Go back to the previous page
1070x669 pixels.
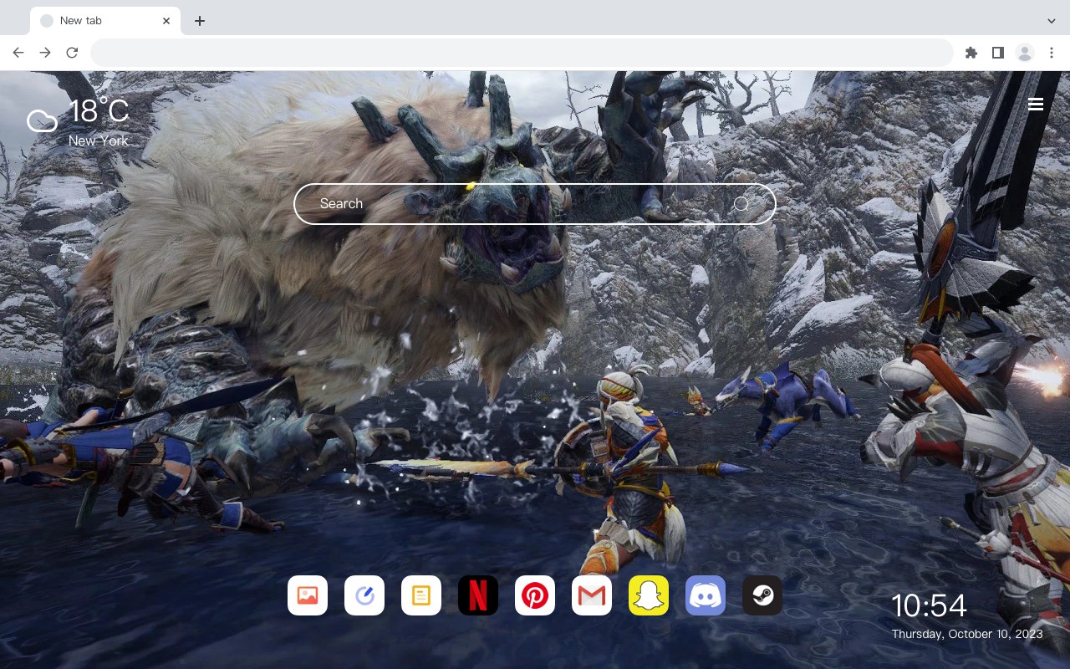click(x=18, y=53)
